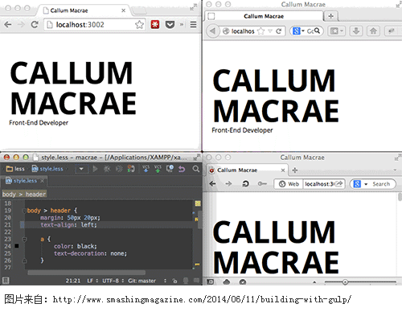Open the Git: master branch widget
Viewport: 402px width, 312px height.
[x=142, y=281]
